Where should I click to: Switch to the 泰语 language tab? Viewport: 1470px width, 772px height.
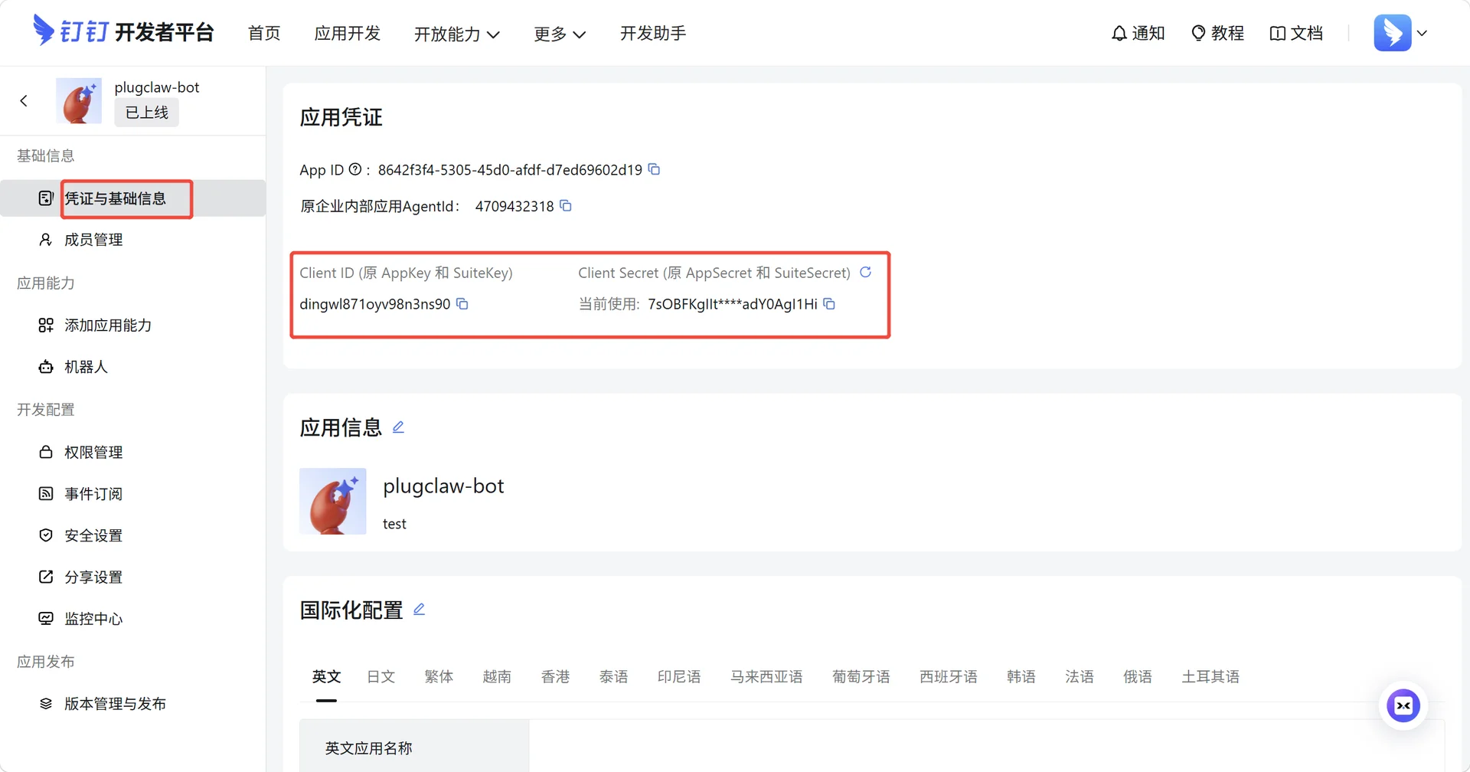[613, 676]
